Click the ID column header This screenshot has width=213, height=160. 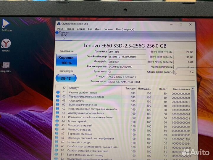64,88
